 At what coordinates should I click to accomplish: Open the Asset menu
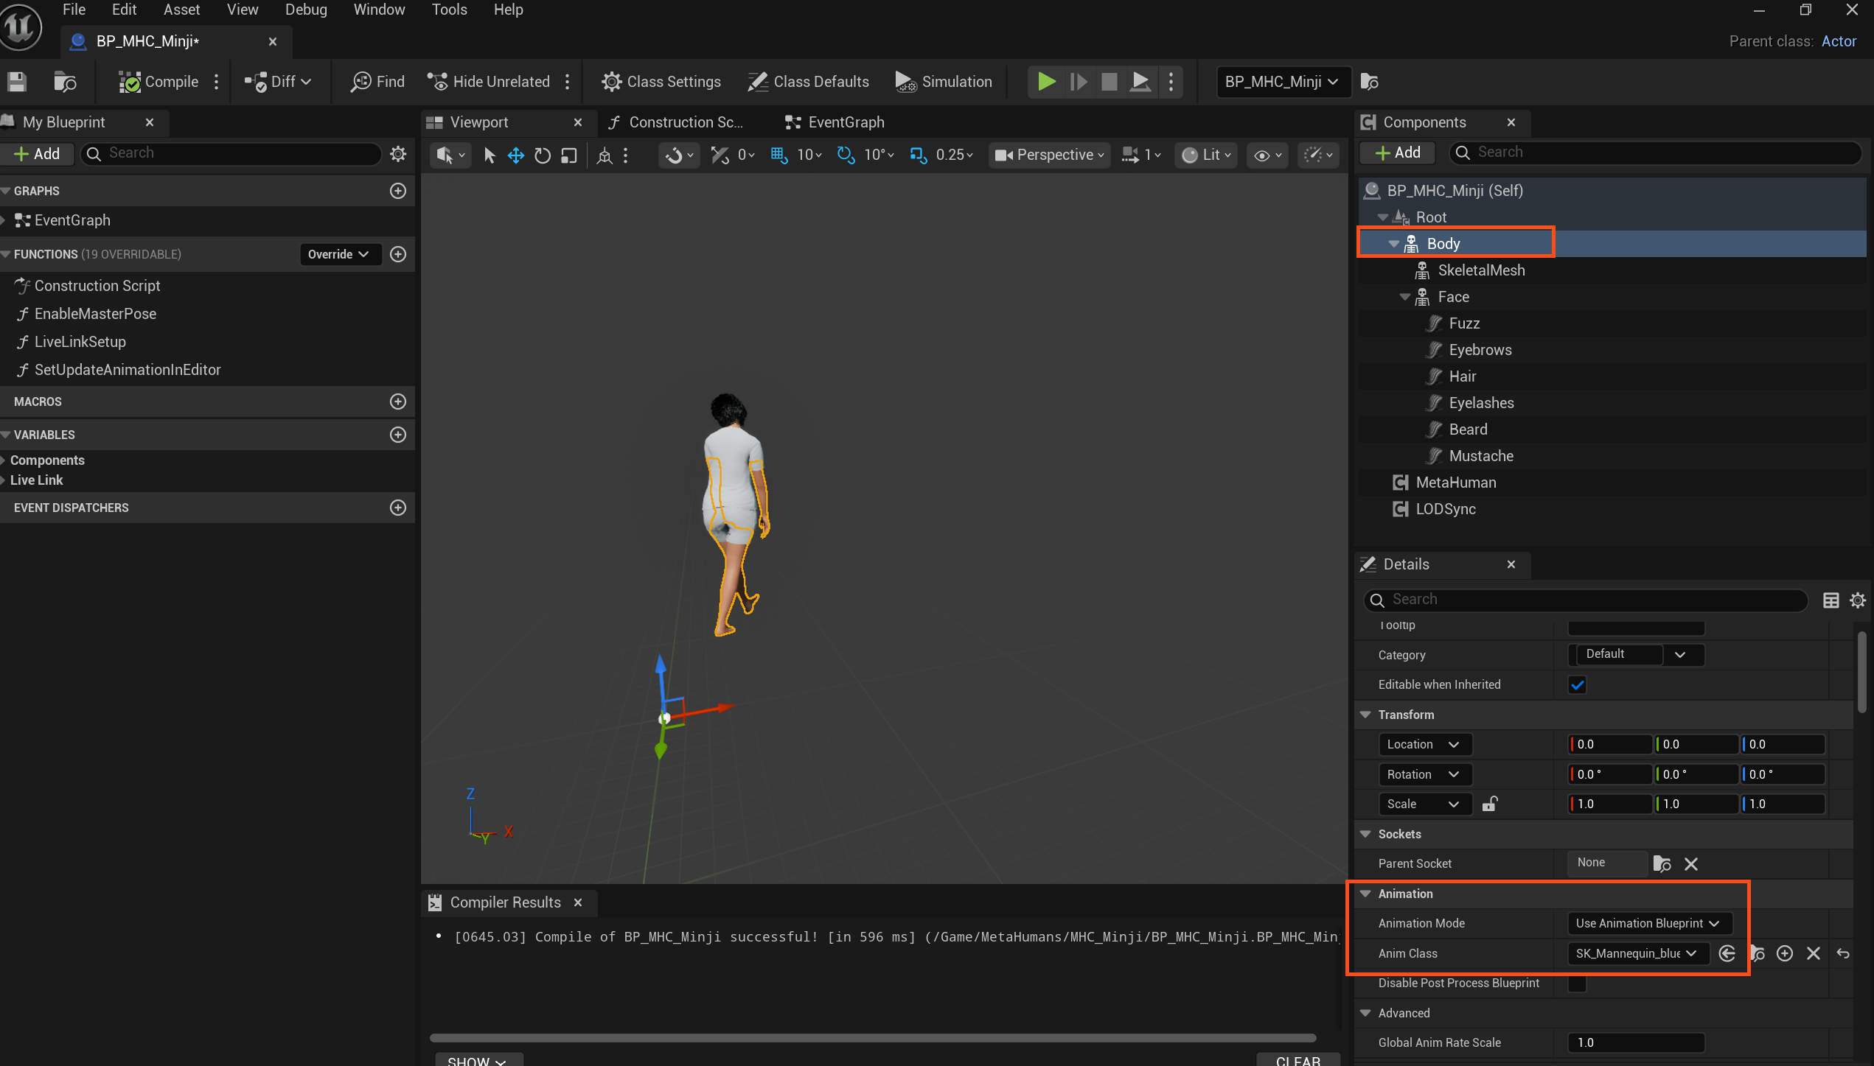181,10
